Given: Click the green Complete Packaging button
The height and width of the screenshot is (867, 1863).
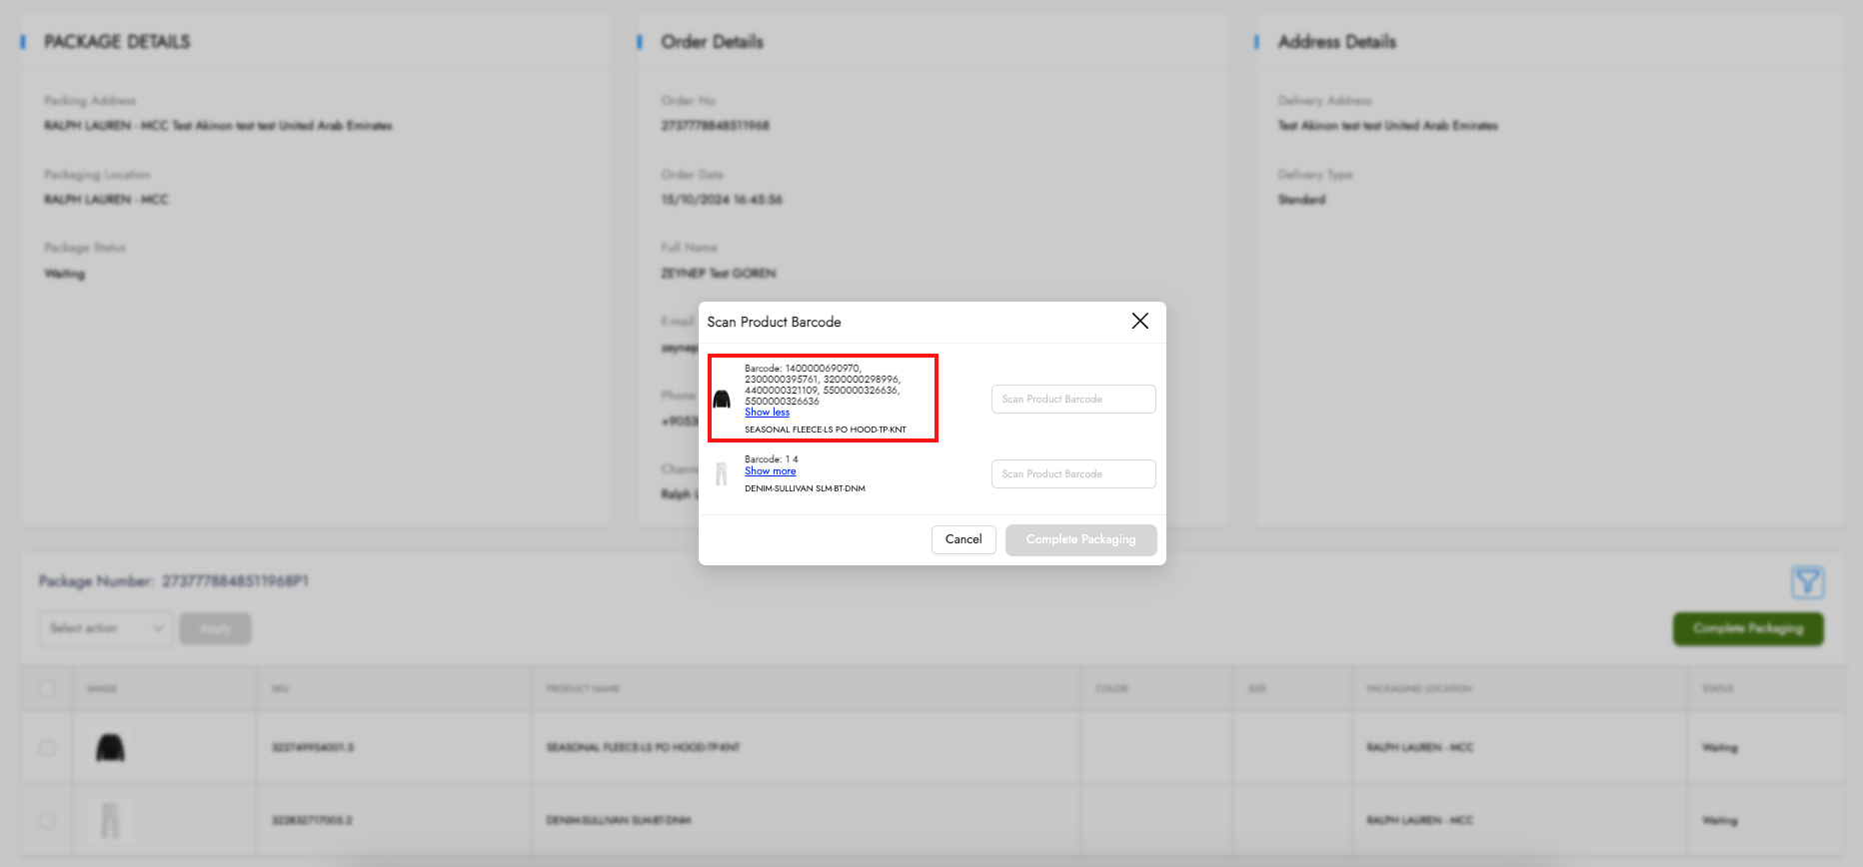Looking at the screenshot, I should 1747,628.
